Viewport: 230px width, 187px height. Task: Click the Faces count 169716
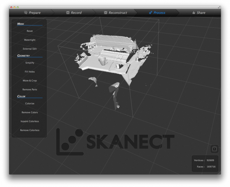pos(211,167)
